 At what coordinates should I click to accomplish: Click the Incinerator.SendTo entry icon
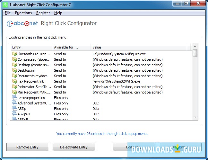click(14, 87)
